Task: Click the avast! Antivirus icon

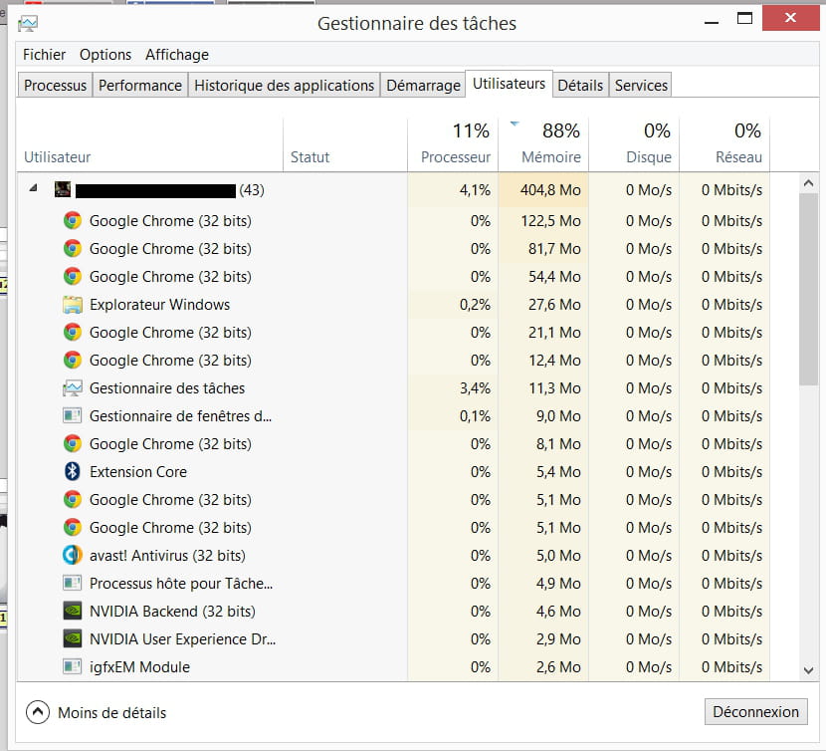Action: [x=72, y=556]
